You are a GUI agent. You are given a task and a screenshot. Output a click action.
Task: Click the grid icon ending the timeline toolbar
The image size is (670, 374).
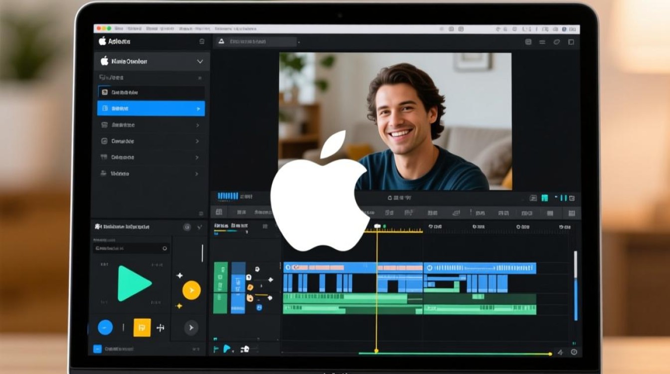click(x=572, y=213)
